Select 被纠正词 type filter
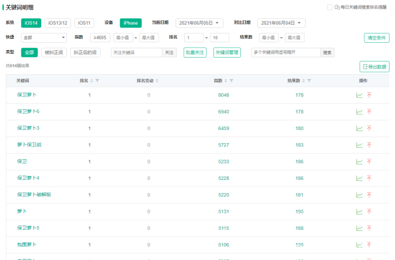The height and width of the screenshot is (260, 395). click(x=54, y=53)
